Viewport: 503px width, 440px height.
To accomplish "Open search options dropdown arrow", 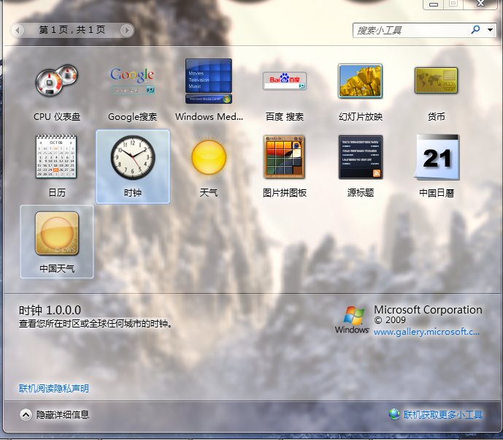I will pos(490,30).
